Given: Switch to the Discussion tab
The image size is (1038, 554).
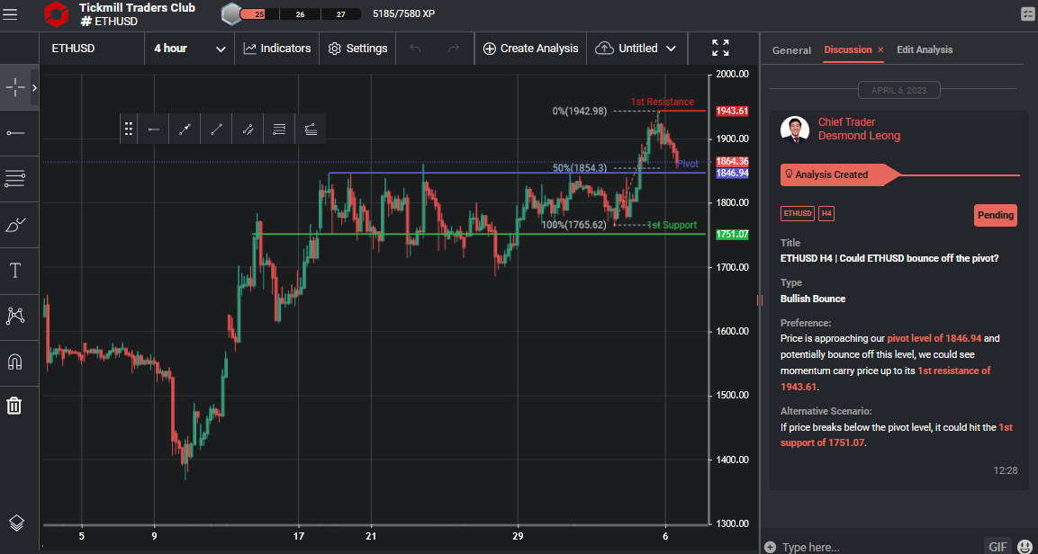Looking at the screenshot, I should click(x=848, y=49).
